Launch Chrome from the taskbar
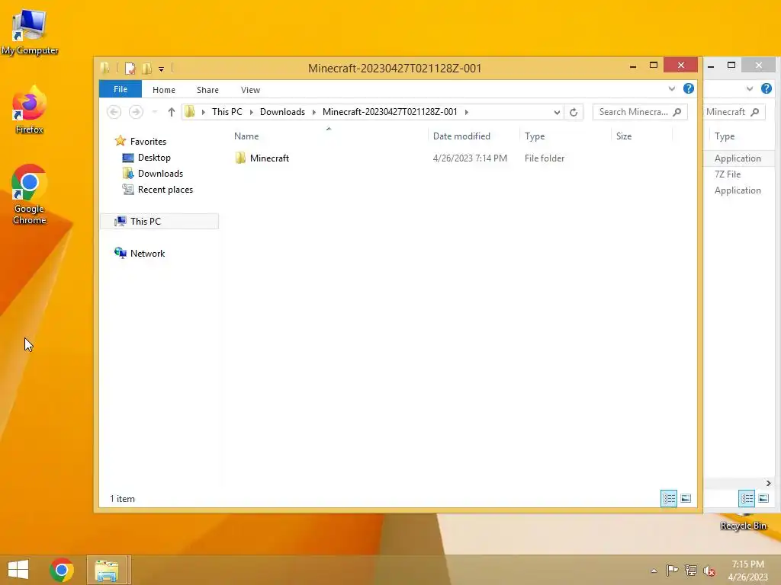 coord(62,570)
